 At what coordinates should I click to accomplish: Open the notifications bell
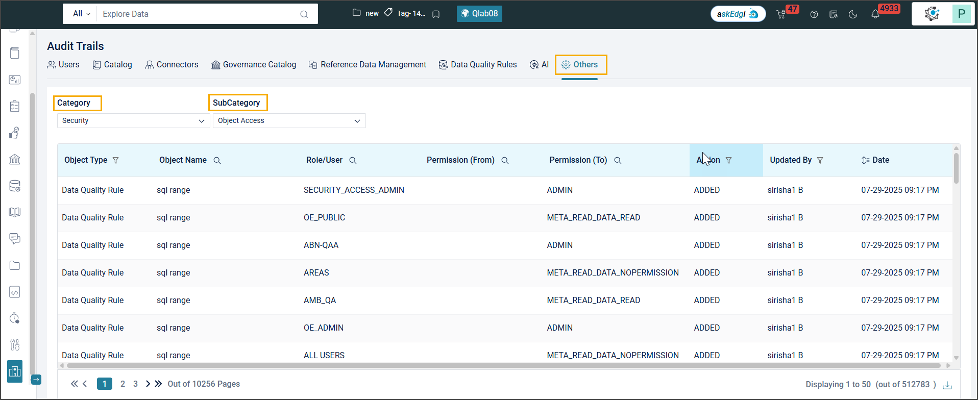[875, 14]
